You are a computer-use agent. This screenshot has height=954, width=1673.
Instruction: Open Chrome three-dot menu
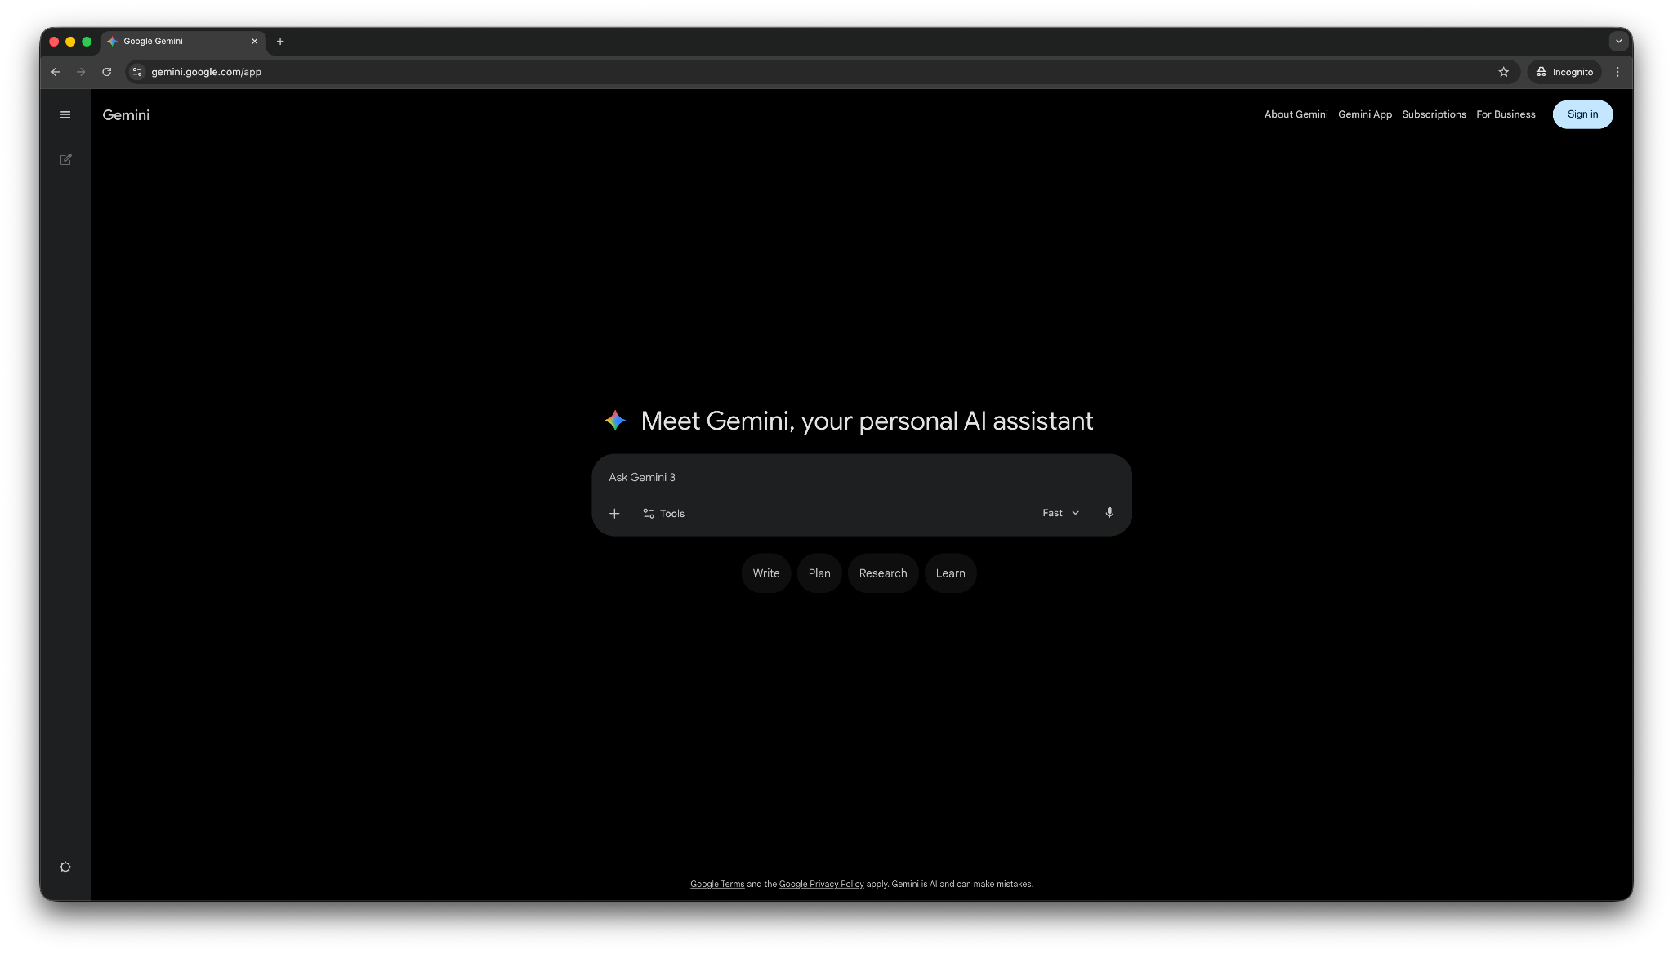point(1617,72)
